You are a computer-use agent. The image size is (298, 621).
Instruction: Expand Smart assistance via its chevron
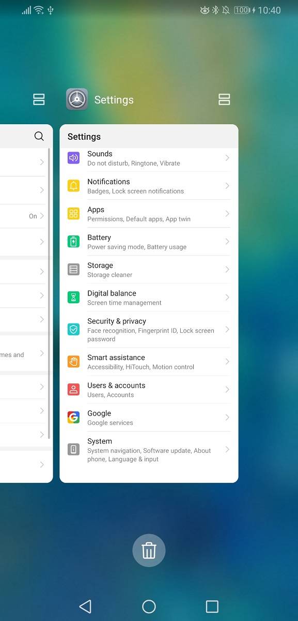[227, 362]
